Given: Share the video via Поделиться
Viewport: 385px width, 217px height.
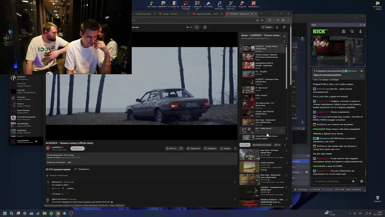Looking at the screenshot, I should 193,148.
